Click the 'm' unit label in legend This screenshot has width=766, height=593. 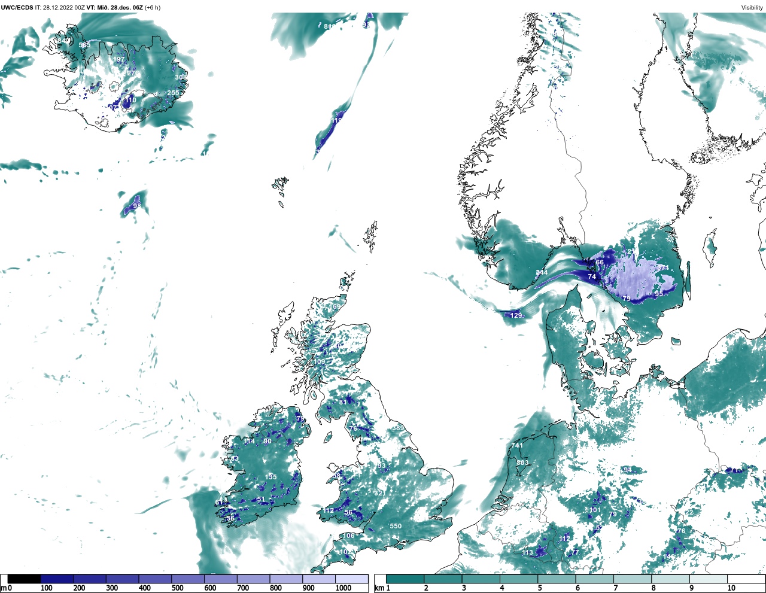3,589
